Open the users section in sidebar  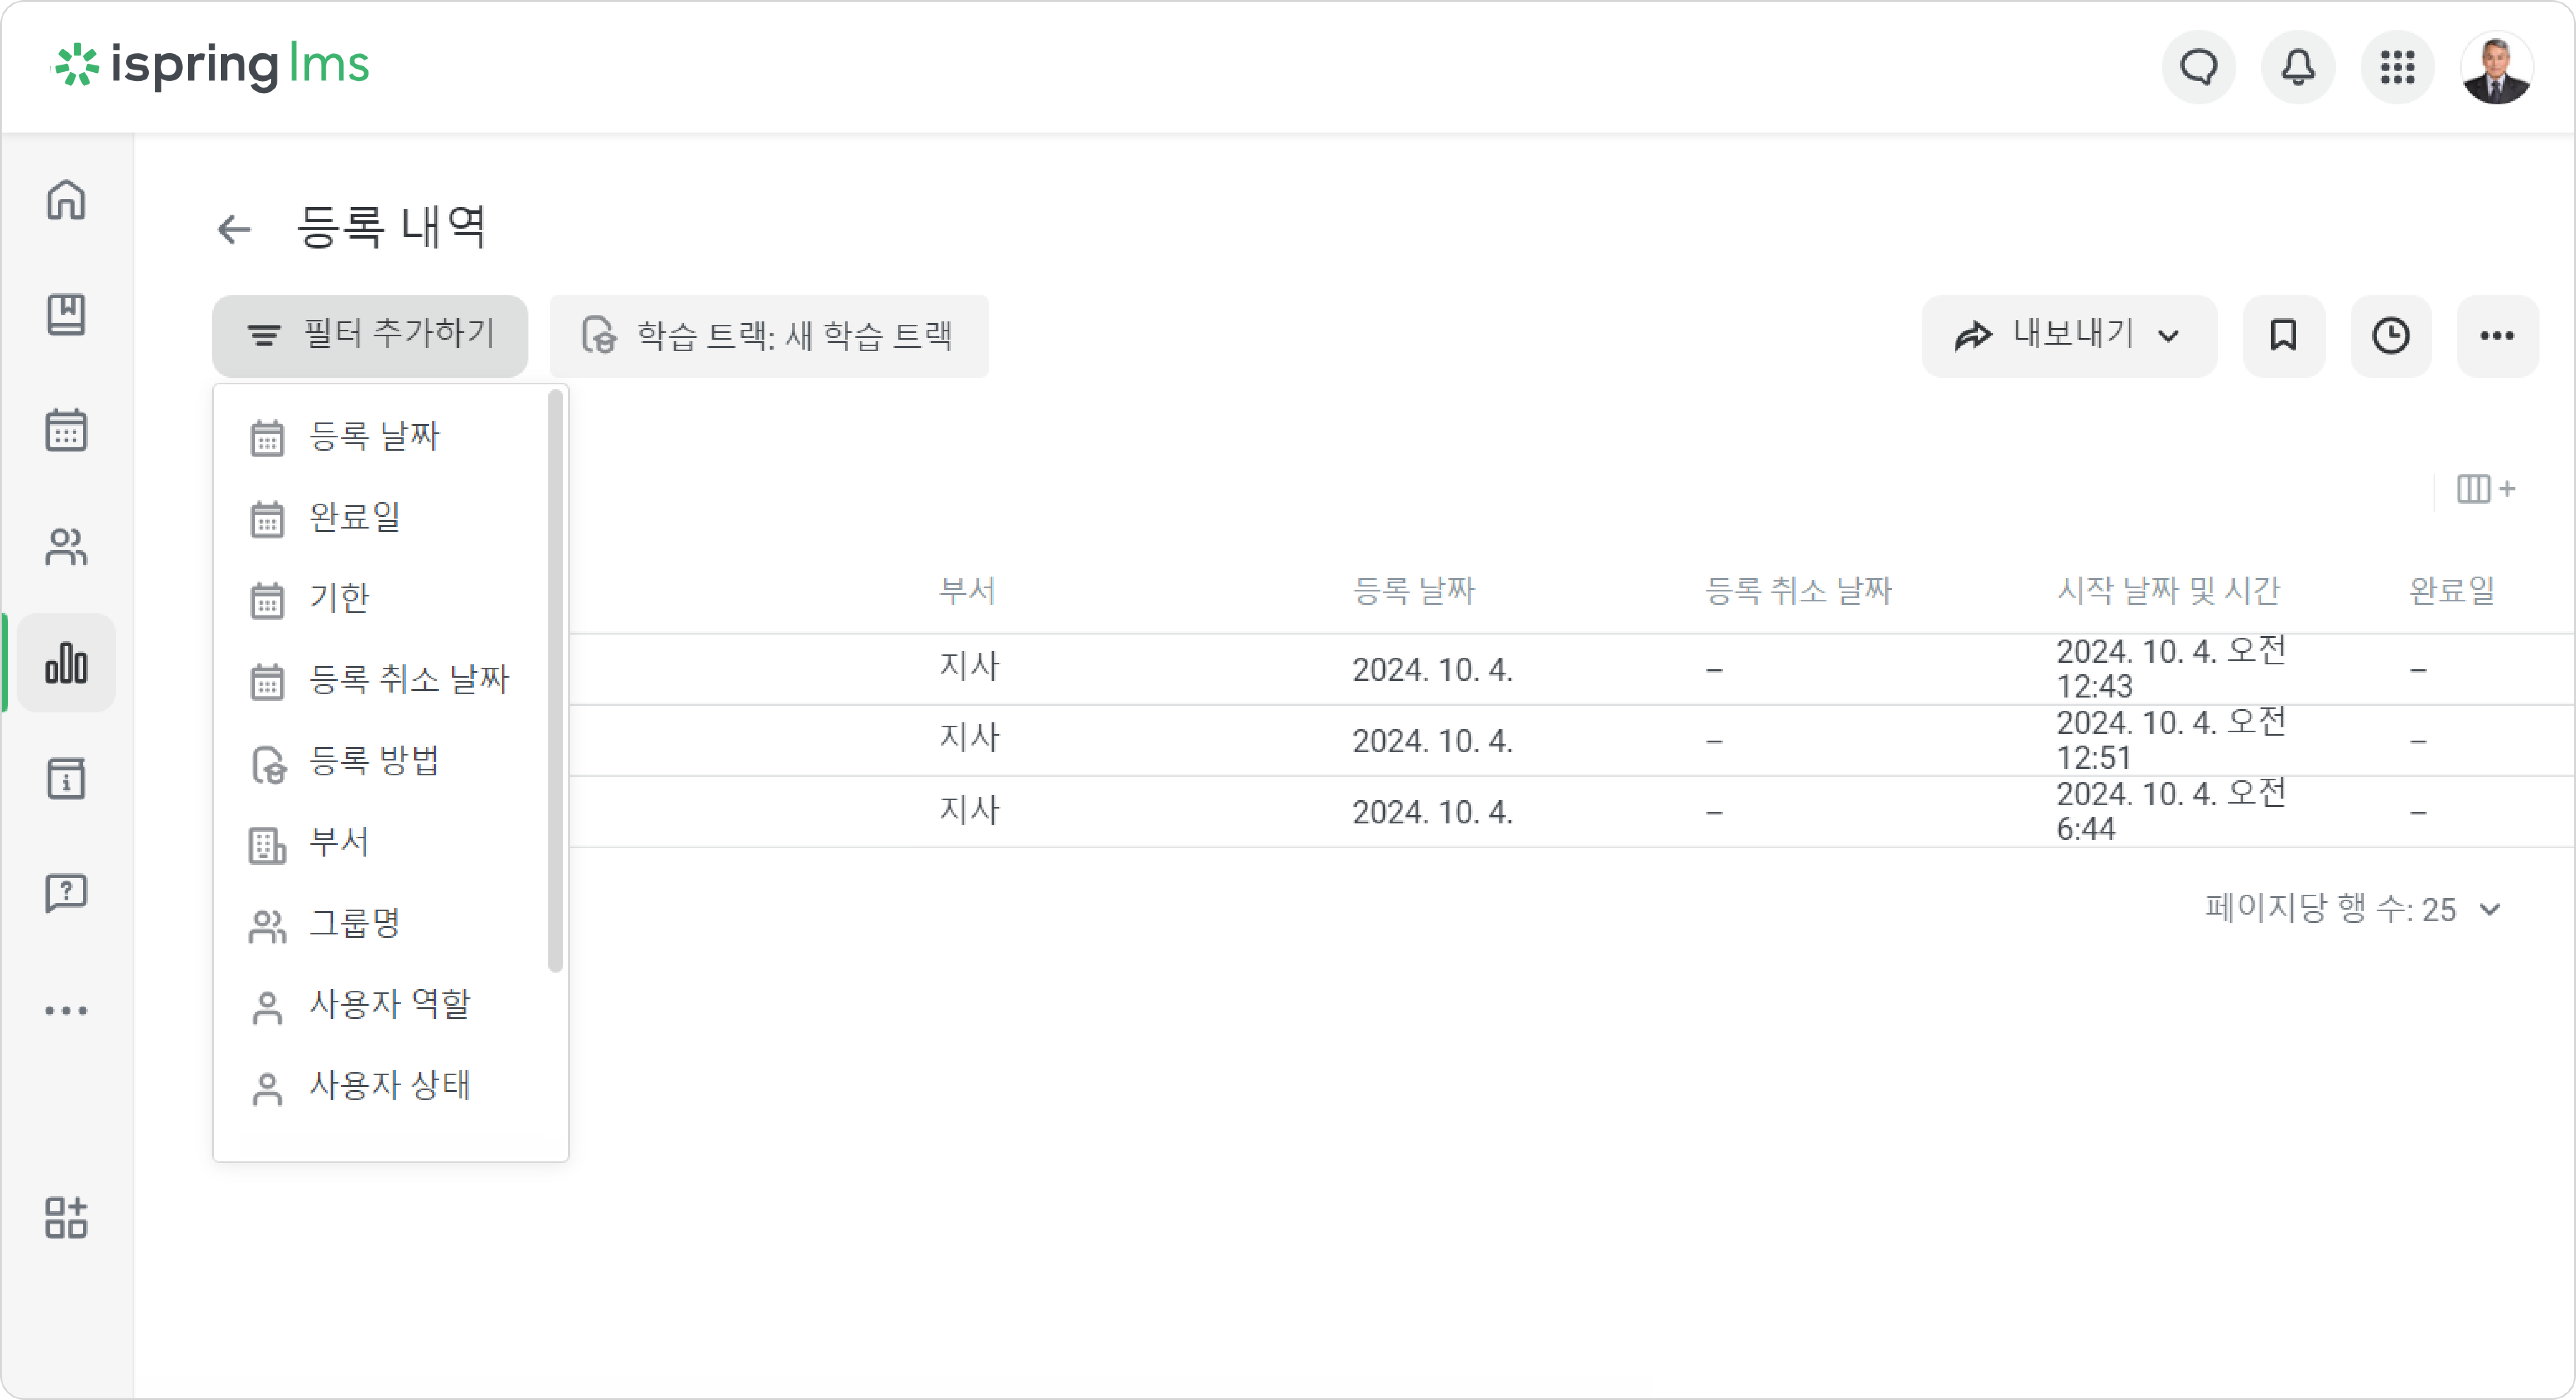tap(66, 547)
